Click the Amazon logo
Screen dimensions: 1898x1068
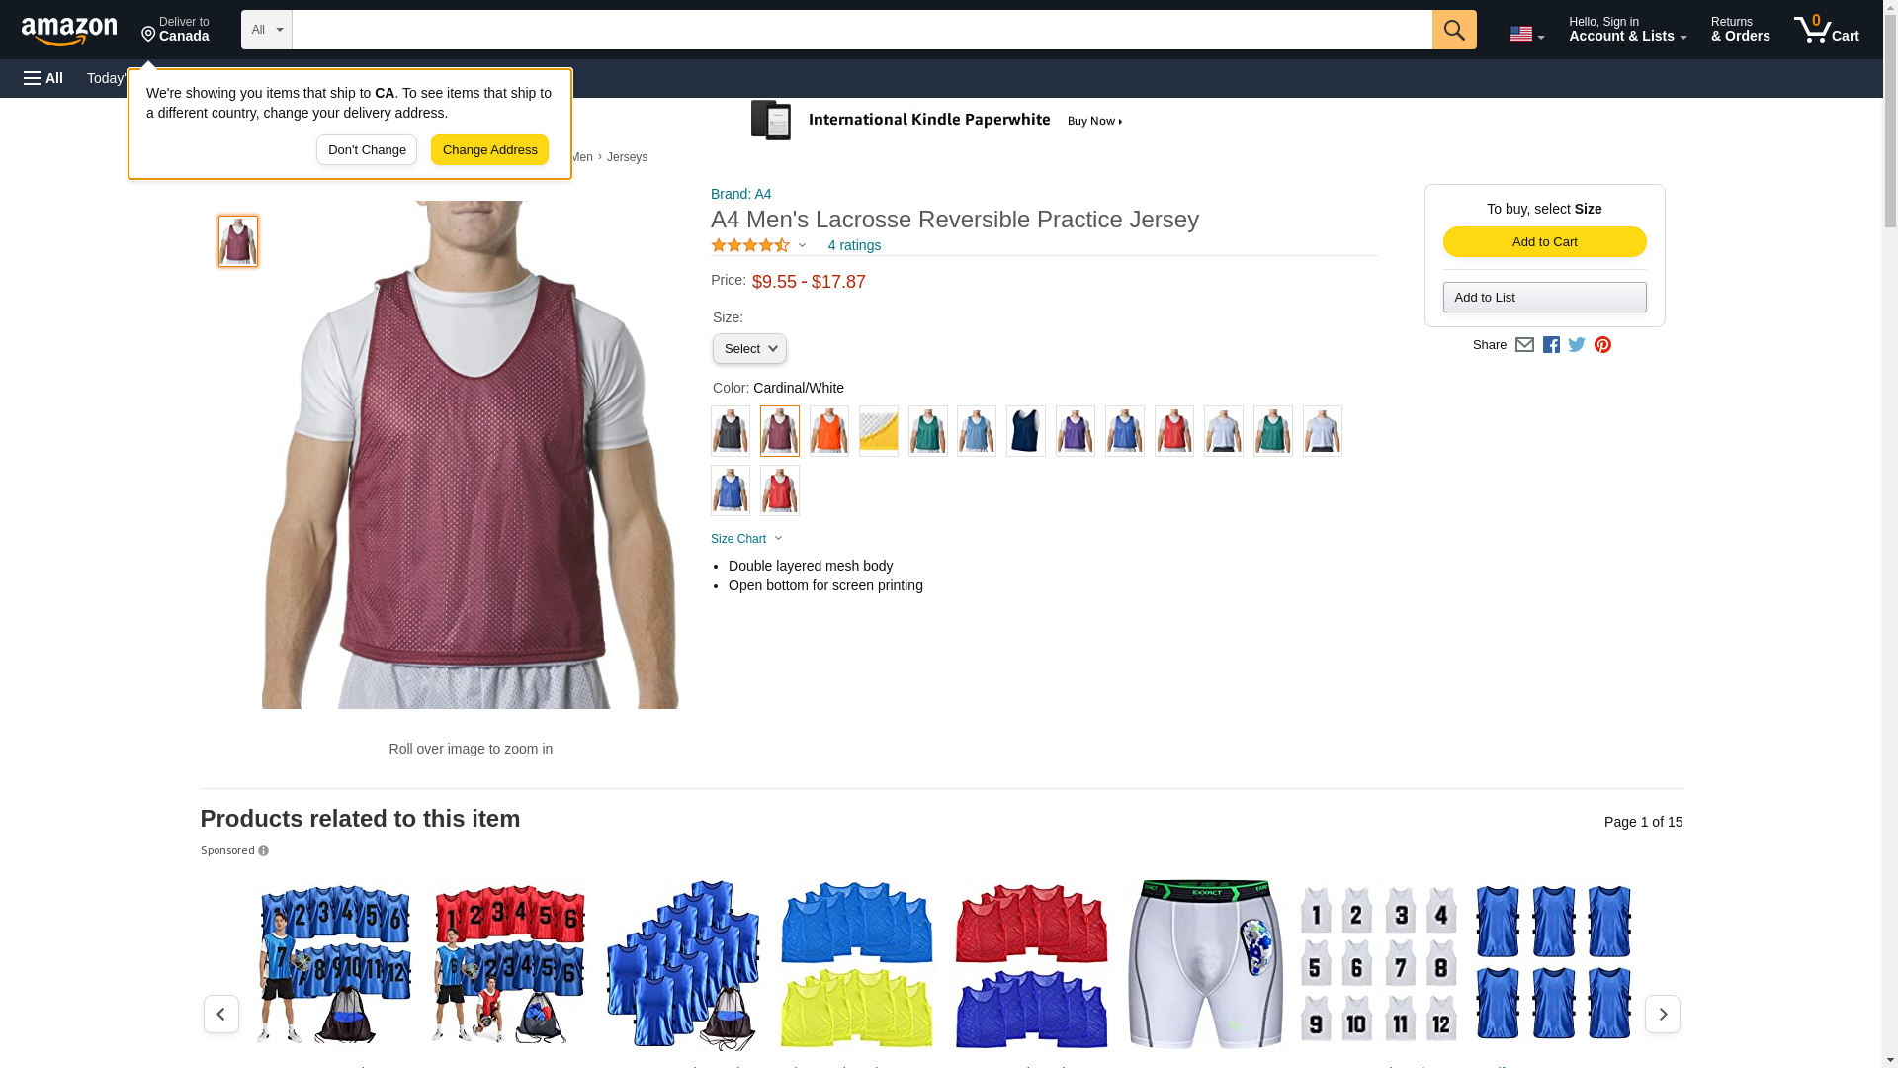coord(69,31)
